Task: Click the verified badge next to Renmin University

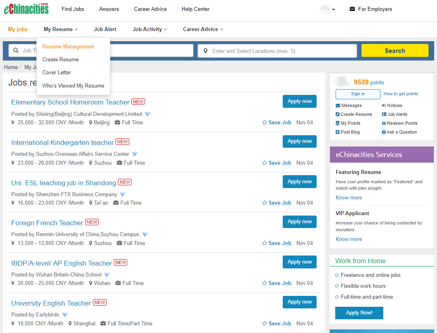Action: tap(145, 235)
